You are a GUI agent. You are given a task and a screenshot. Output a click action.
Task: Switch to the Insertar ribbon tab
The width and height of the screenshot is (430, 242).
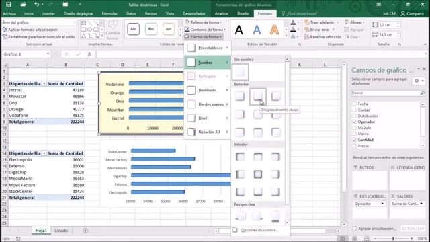click(x=48, y=13)
